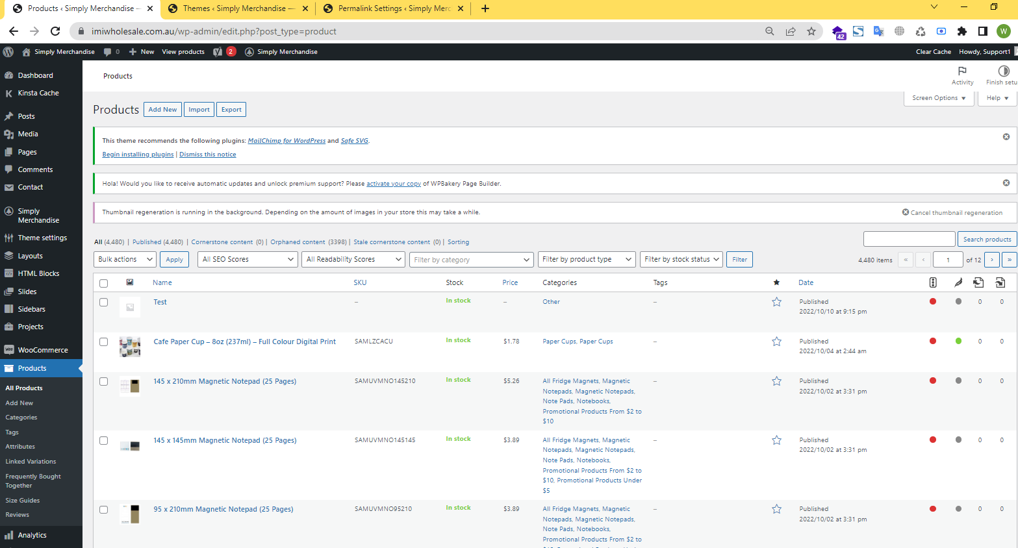Open the Filter by category dropdown
Image resolution: width=1018 pixels, height=548 pixels.
(x=471, y=260)
